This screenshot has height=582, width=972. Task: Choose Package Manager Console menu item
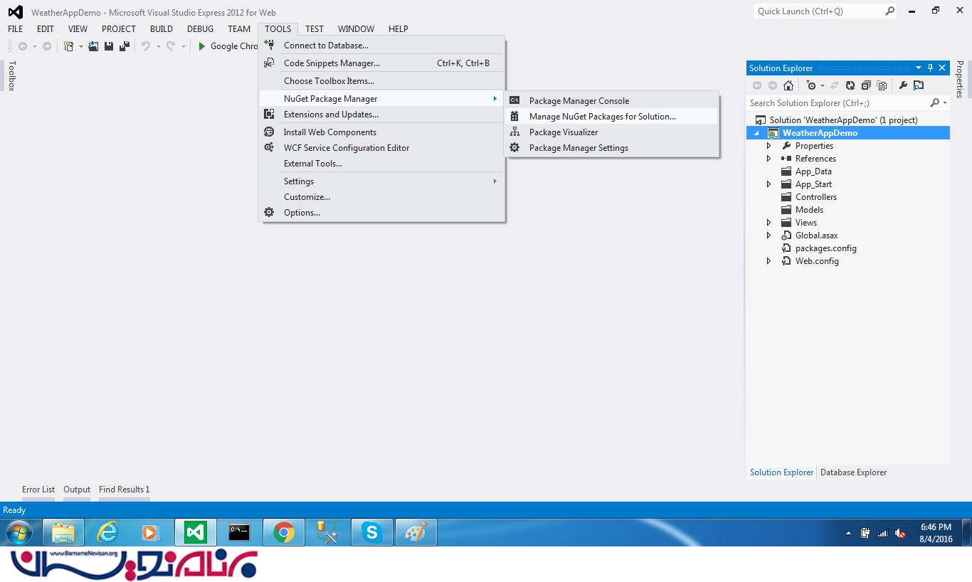point(579,101)
